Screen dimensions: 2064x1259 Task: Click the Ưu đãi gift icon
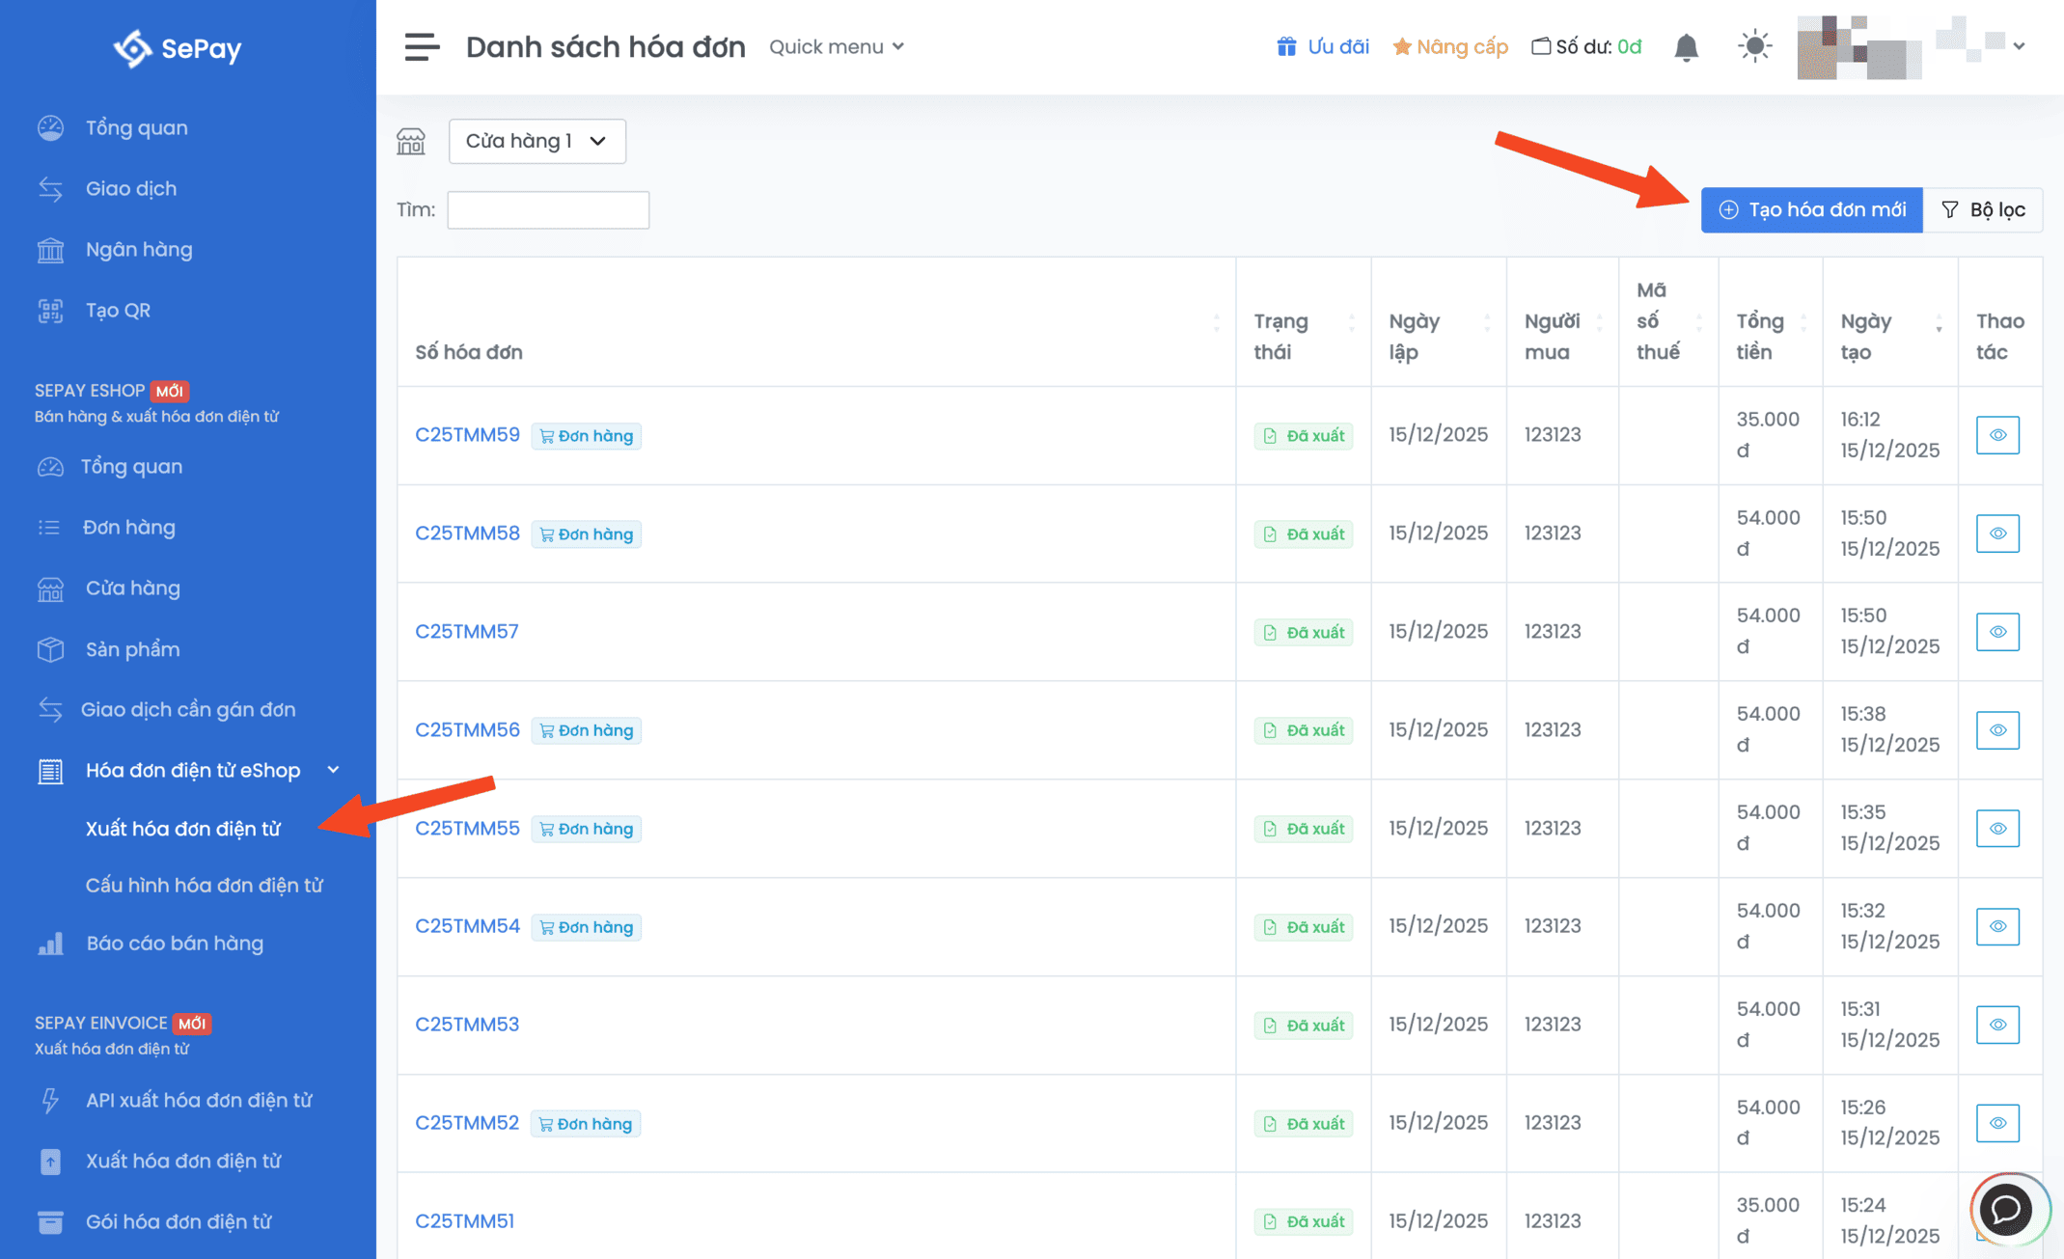tap(1286, 46)
